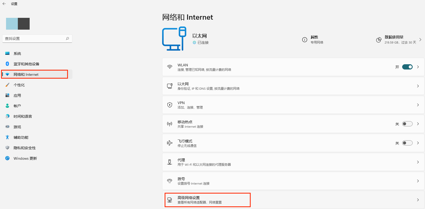Click the 移动热点 broadcast icon
This screenshot has height=209, width=425.
[170, 124]
